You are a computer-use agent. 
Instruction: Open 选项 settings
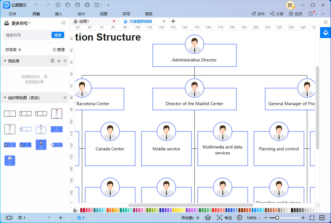click(x=295, y=14)
